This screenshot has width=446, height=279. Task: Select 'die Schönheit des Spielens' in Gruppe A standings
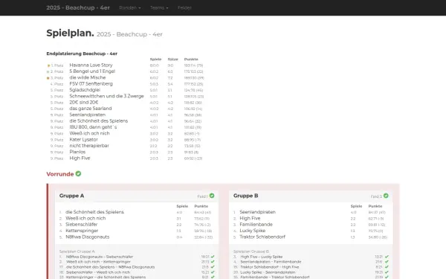click(x=94, y=212)
